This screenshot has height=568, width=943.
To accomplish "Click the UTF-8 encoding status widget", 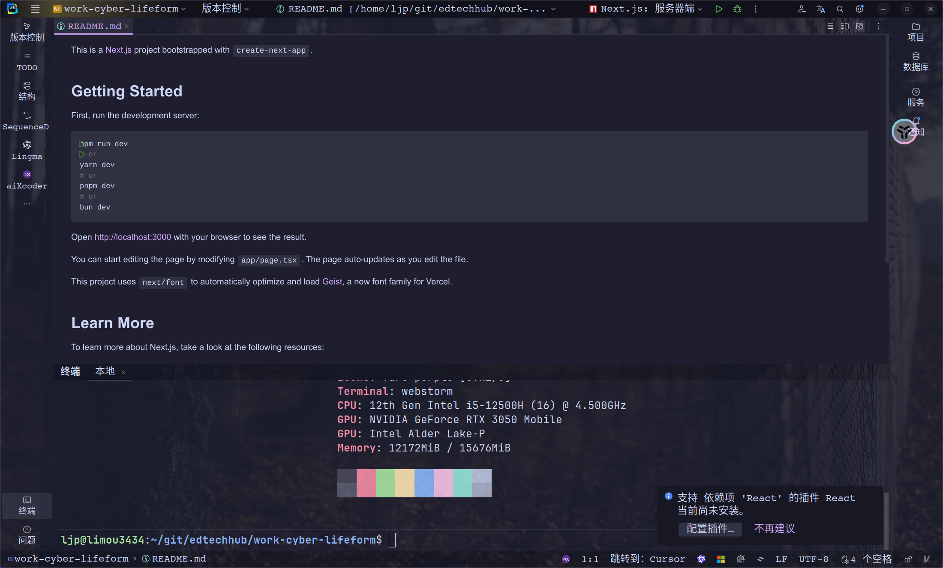I will (813, 559).
